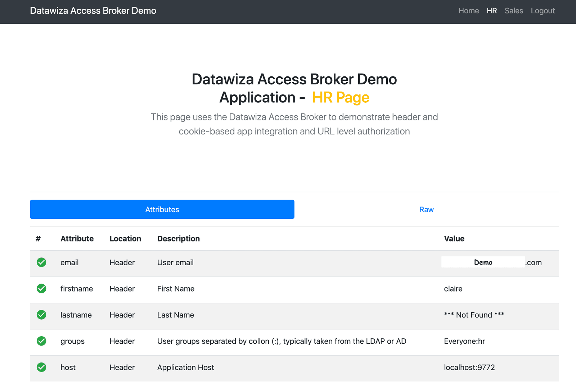
Task: Select the 'lastname' attribute cell
Action: tap(76, 315)
